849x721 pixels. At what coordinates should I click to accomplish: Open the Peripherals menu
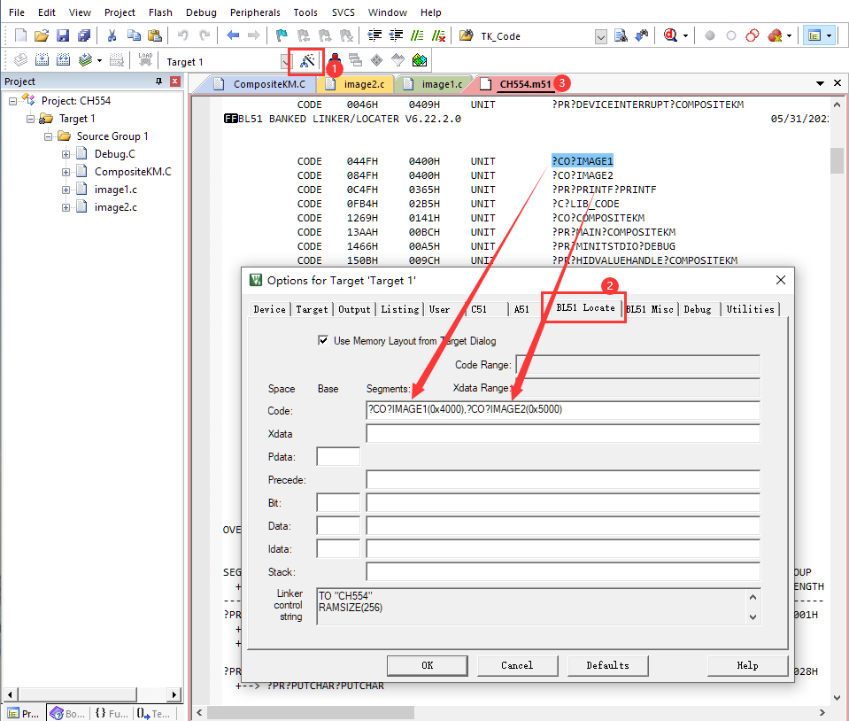coord(255,12)
